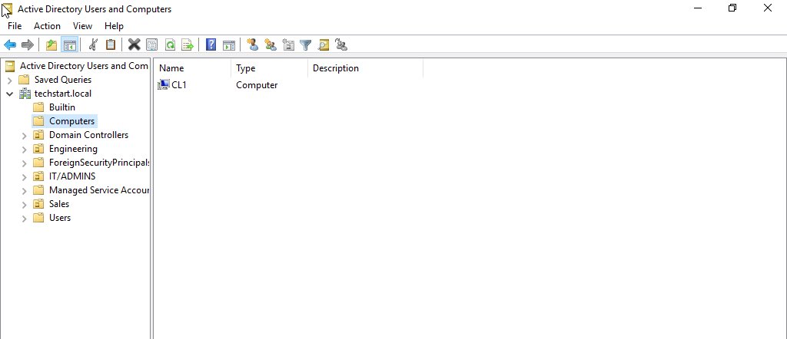
Task: Expand the Domain Controllers node
Action: coord(24,135)
